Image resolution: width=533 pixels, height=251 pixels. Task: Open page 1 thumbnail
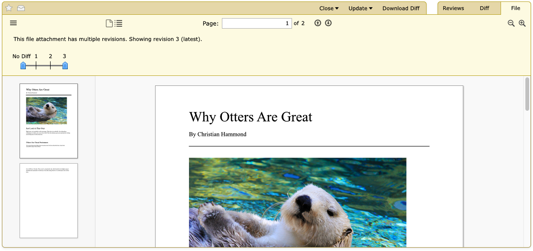pyautogui.click(x=49, y=121)
